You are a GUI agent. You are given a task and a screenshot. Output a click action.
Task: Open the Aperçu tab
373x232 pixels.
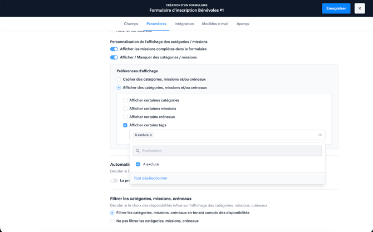(x=243, y=24)
